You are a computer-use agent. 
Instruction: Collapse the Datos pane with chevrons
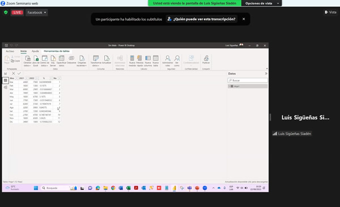click(266, 74)
